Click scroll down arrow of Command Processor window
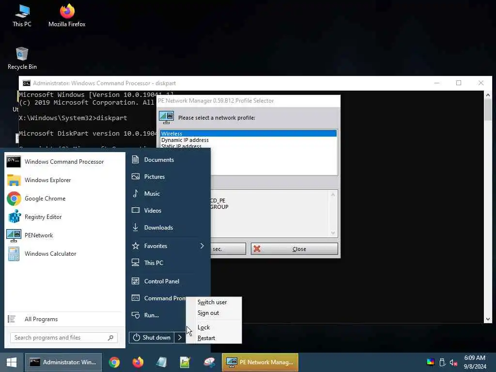The height and width of the screenshot is (372, 496). click(488, 319)
